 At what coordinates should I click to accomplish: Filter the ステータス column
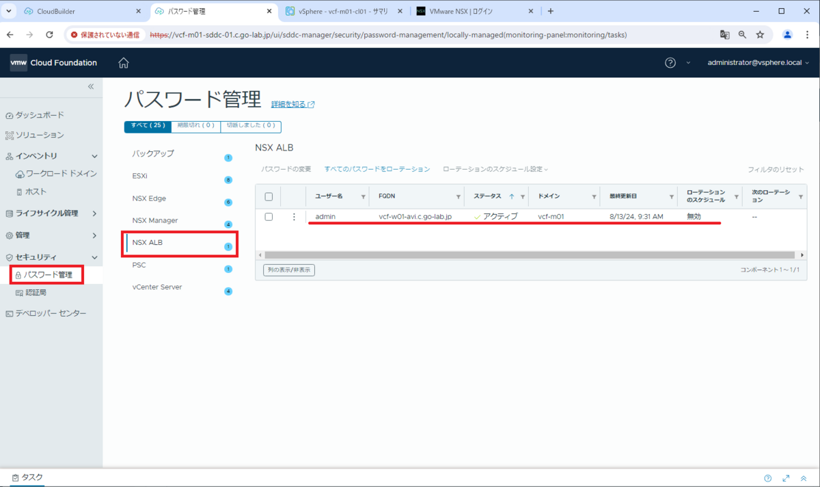coord(523,197)
